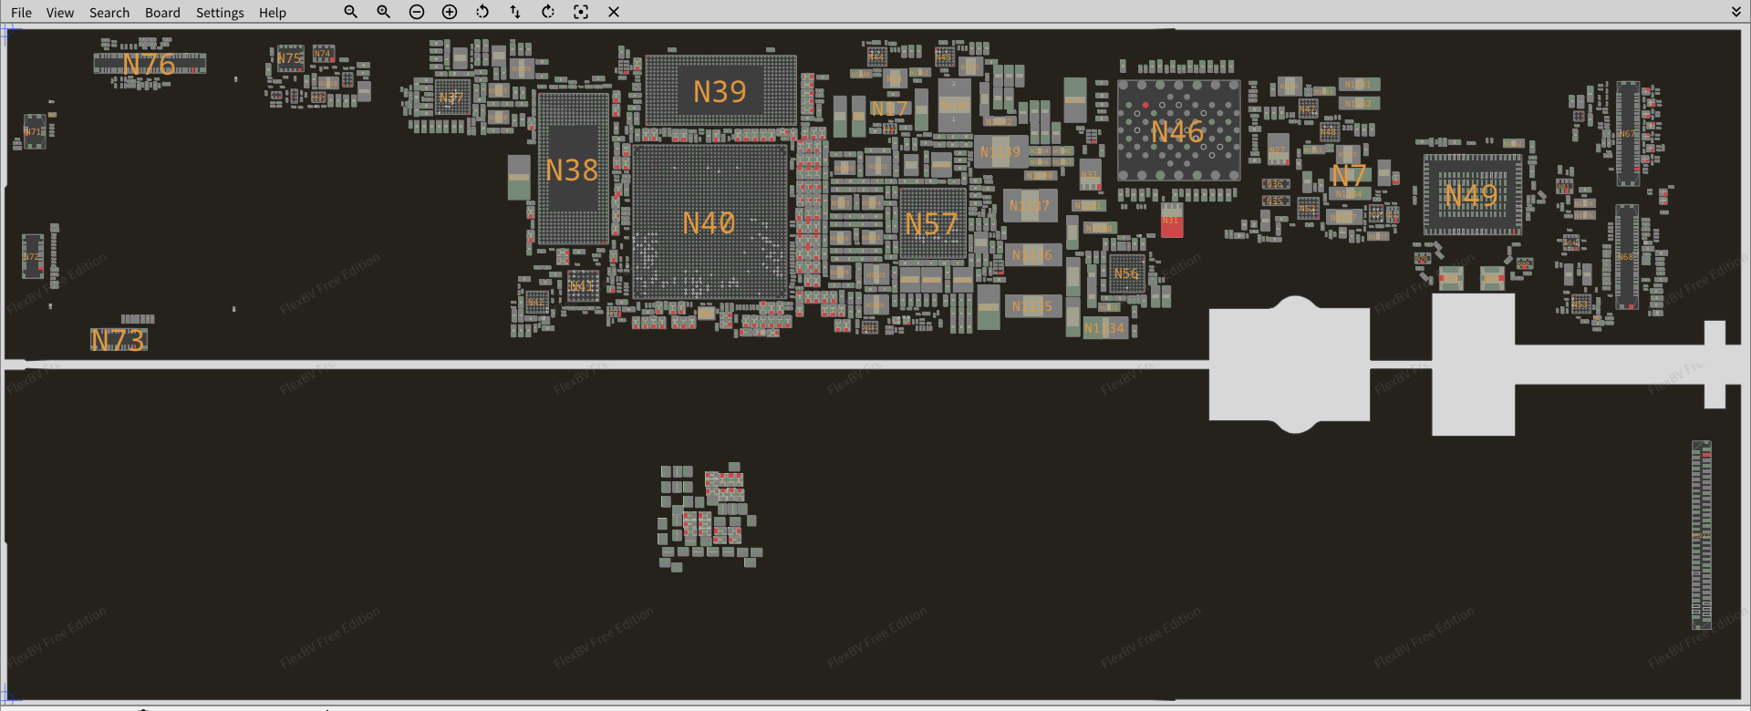This screenshot has height=711, width=1751.
Task: Select the N39 component on the board
Action: 720,91
